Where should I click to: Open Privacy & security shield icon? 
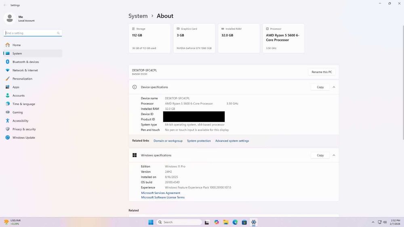(7, 129)
